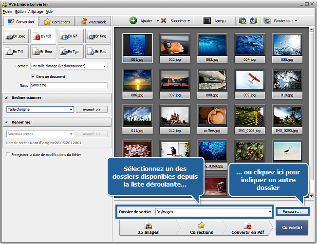Click the green Ajouter add icon

click(x=133, y=21)
